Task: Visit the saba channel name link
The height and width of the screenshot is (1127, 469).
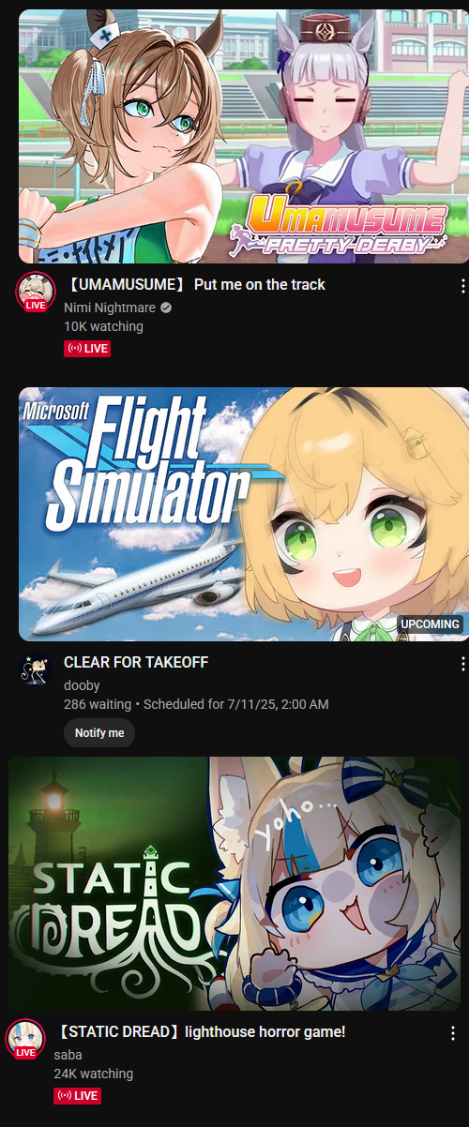Action: pyautogui.click(x=68, y=1055)
